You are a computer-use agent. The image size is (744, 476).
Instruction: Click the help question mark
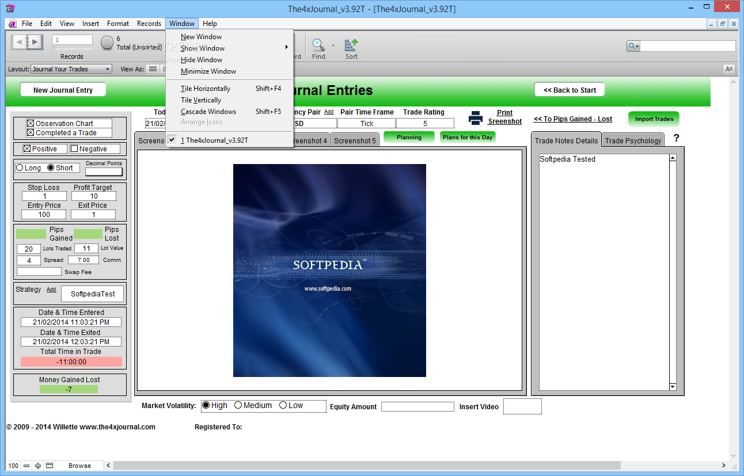pos(676,138)
